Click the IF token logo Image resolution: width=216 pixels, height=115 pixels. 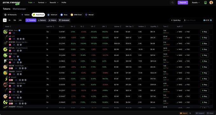[5, 79]
